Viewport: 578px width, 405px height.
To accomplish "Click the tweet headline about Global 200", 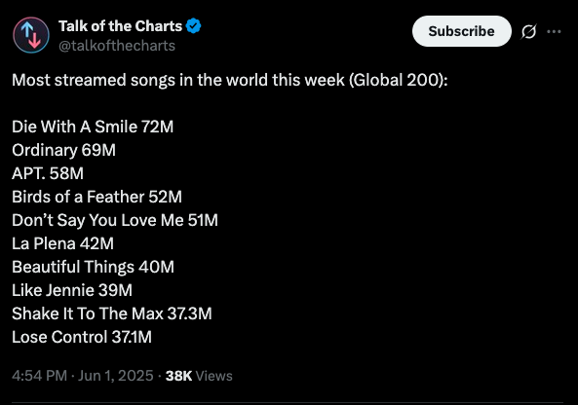I will point(230,80).
